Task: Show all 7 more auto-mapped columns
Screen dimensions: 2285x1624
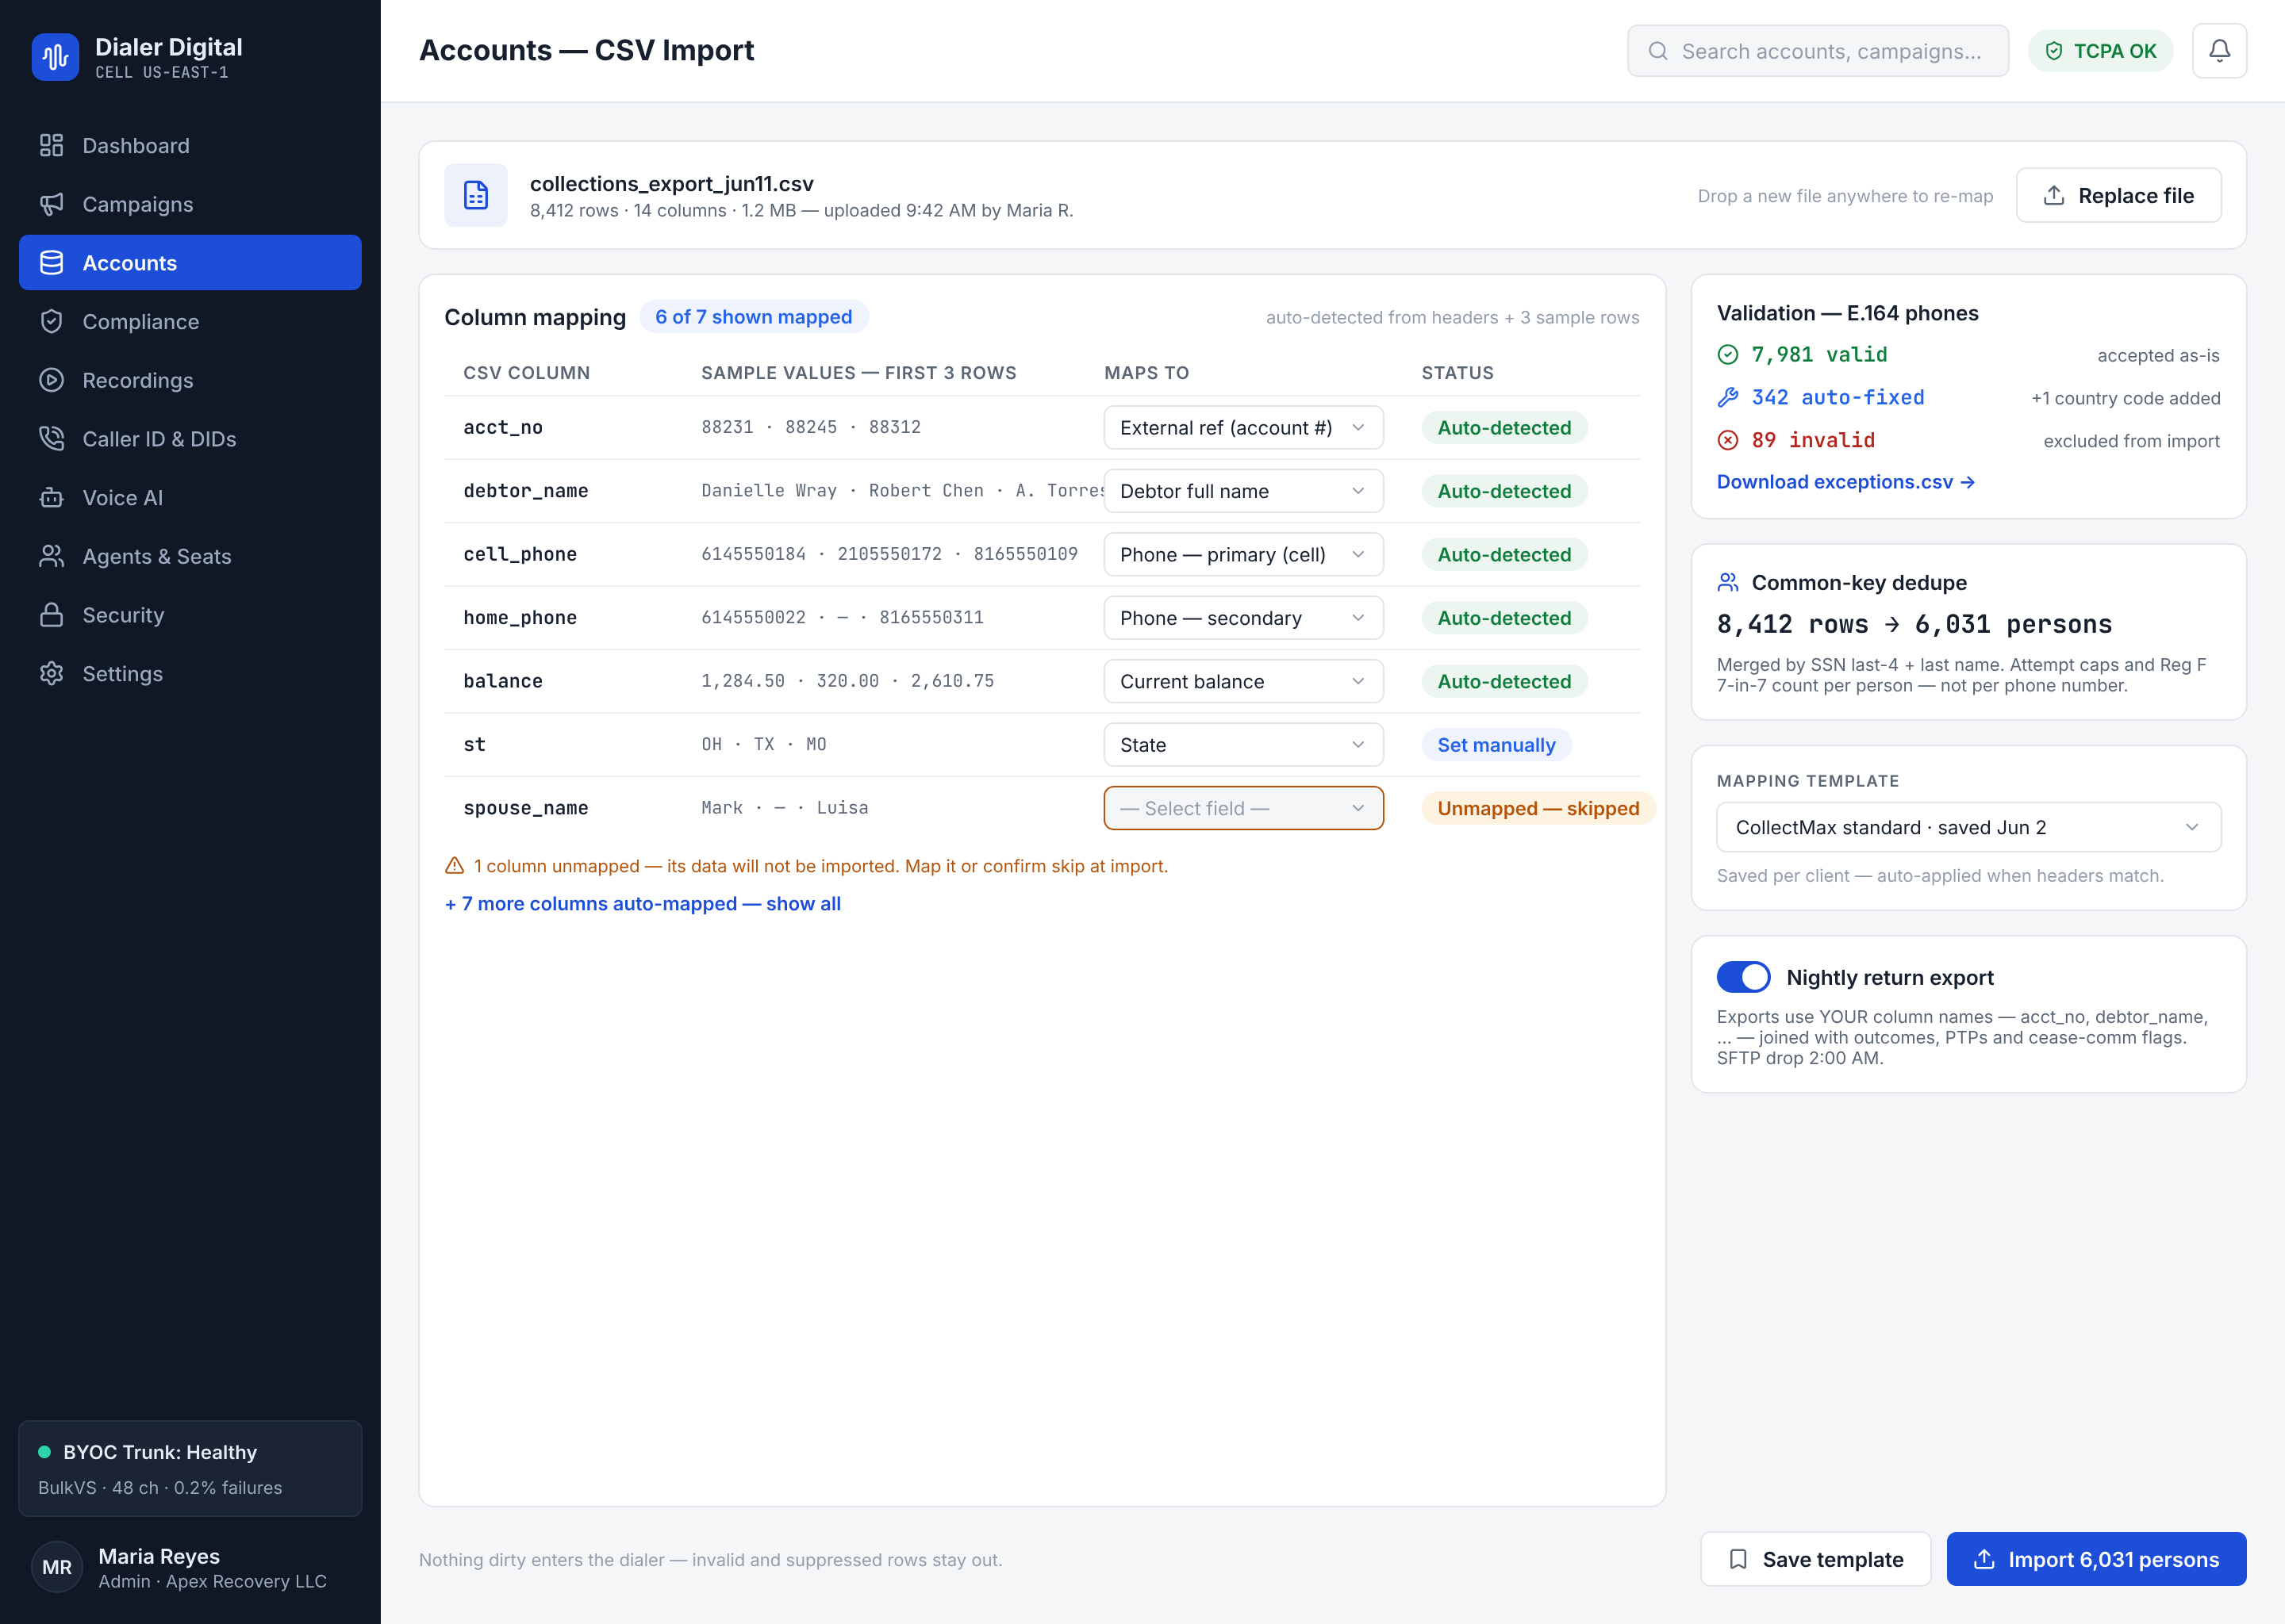Action: (643, 903)
